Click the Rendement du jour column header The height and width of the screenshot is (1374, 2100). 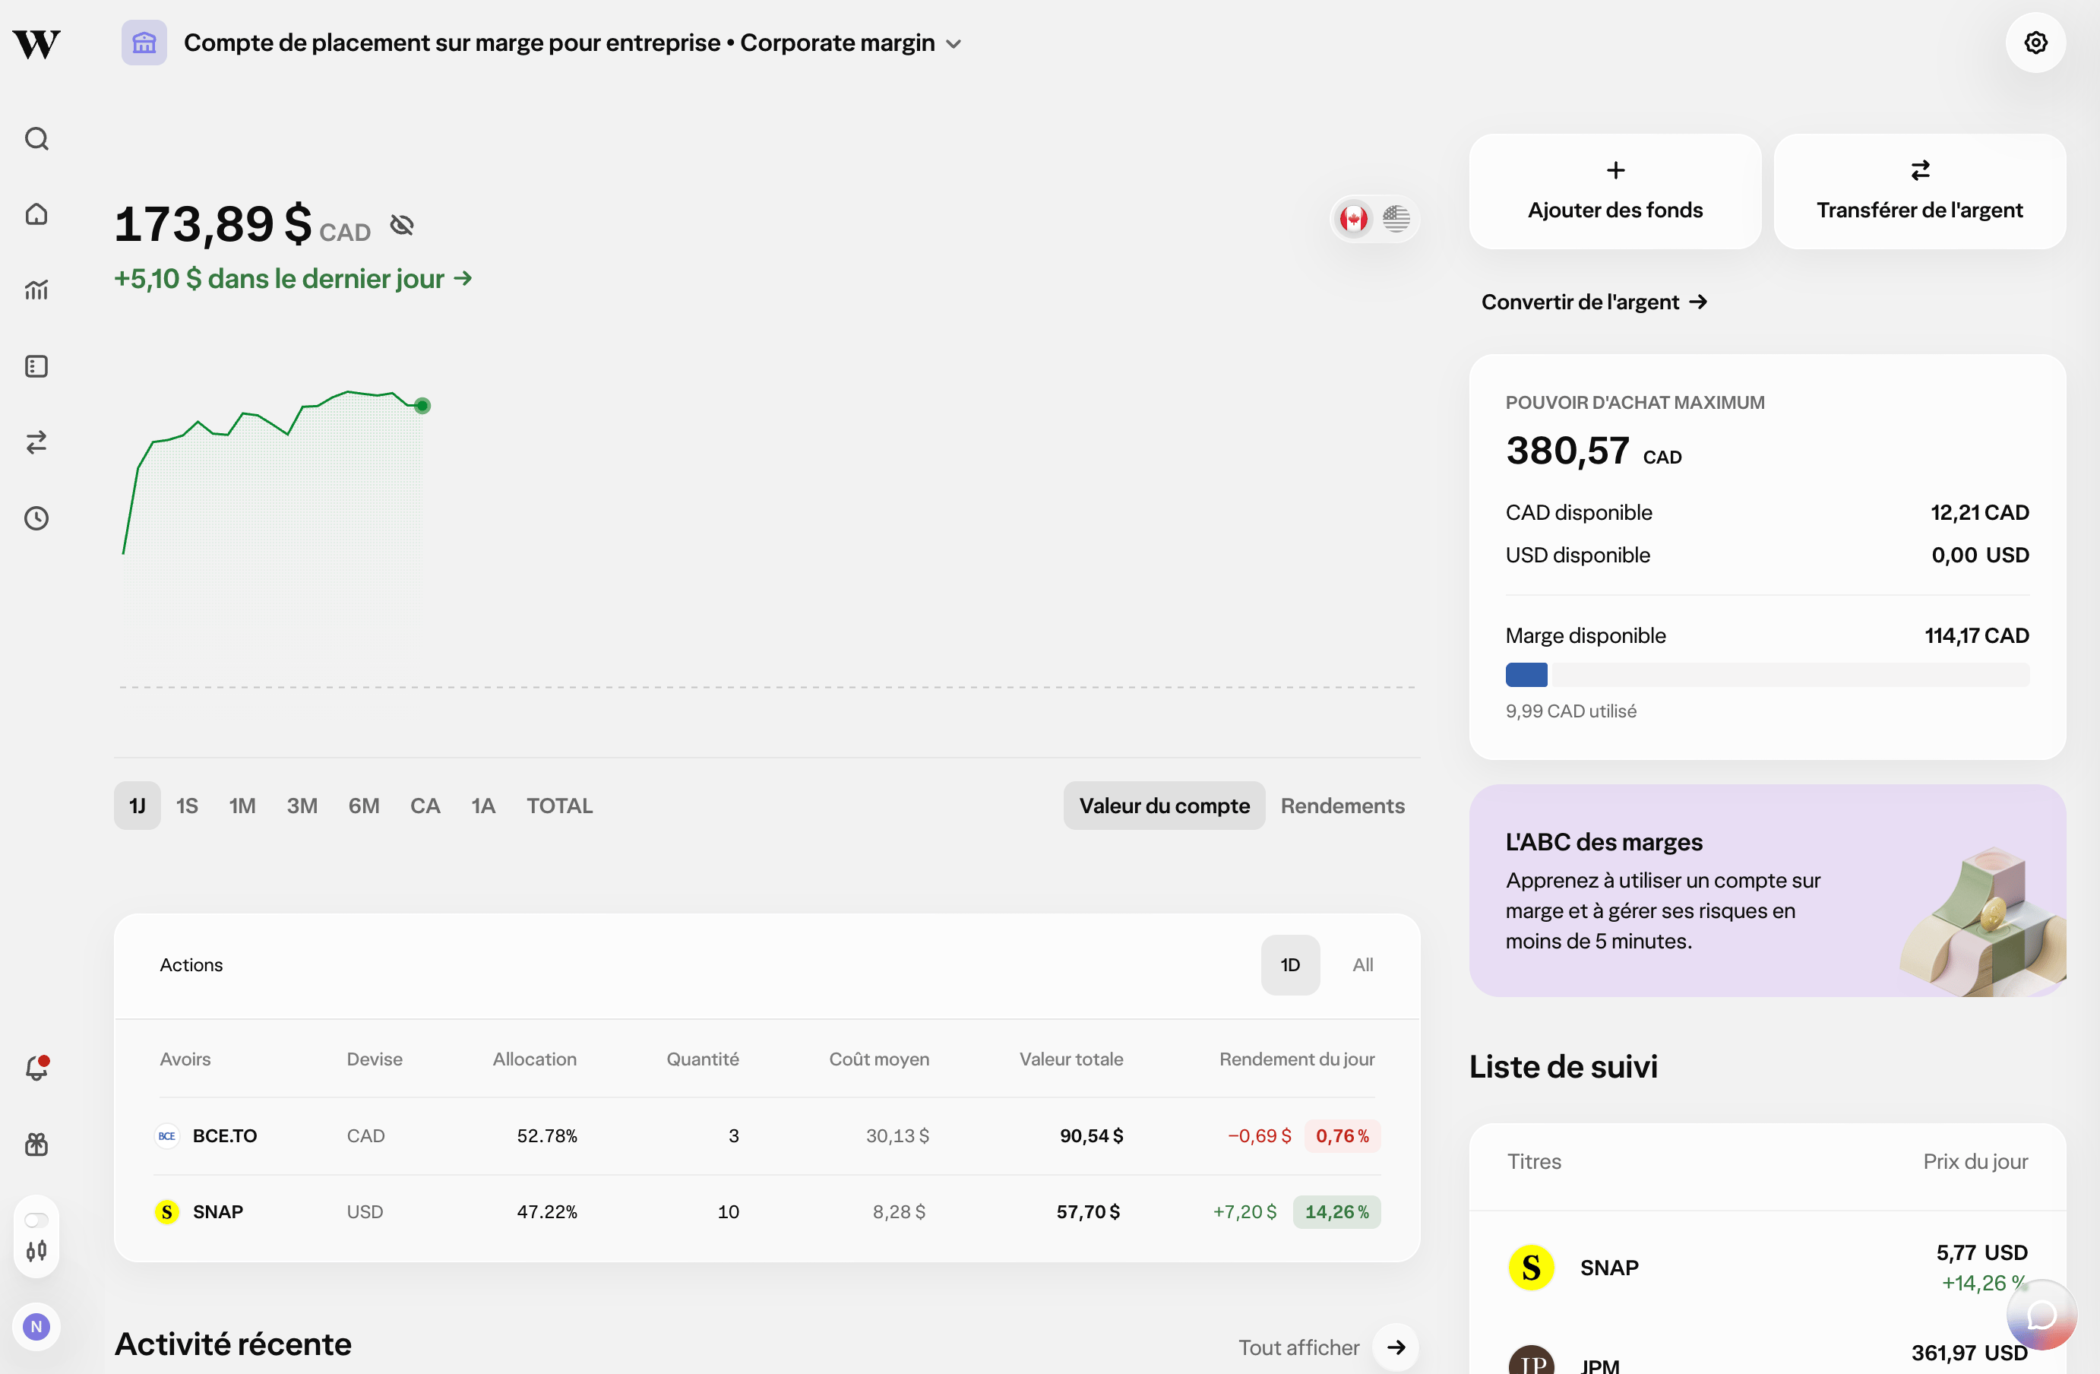point(1296,1059)
